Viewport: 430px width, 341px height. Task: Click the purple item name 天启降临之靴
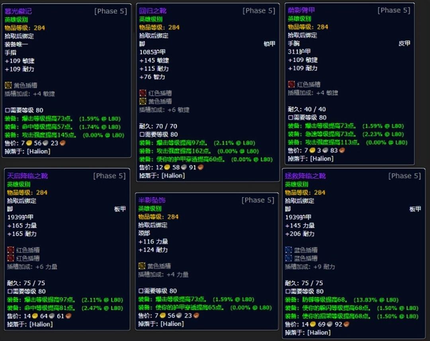click(27, 176)
